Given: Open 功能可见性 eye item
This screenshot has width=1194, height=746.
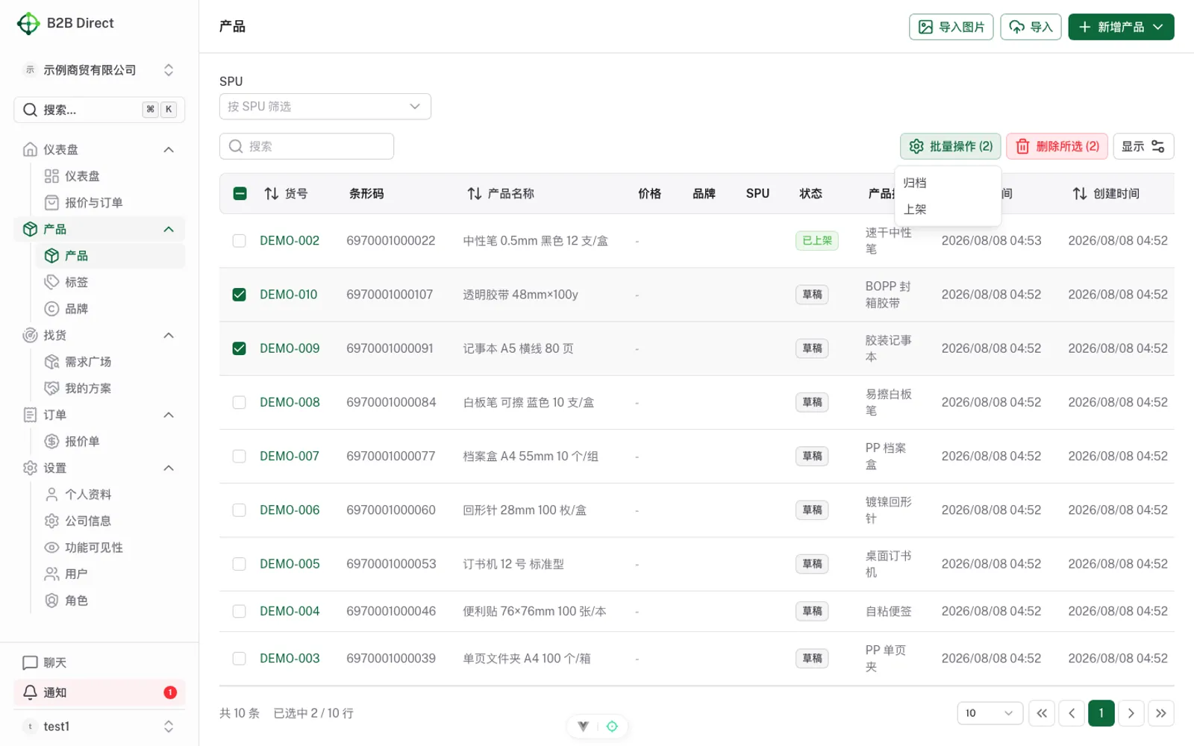Looking at the screenshot, I should tap(110, 547).
